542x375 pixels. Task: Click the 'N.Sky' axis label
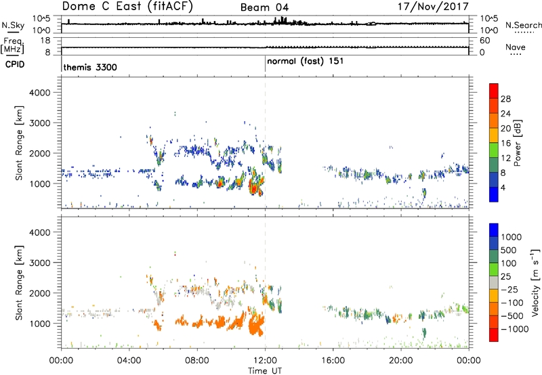(x=13, y=25)
